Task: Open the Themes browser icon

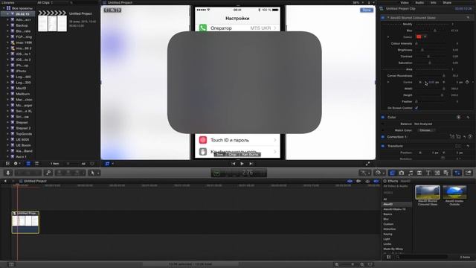Action: (446, 173)
